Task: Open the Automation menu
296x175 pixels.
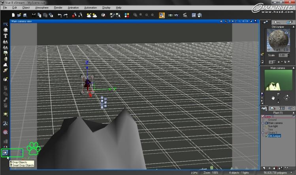Action: pos(90,8)
